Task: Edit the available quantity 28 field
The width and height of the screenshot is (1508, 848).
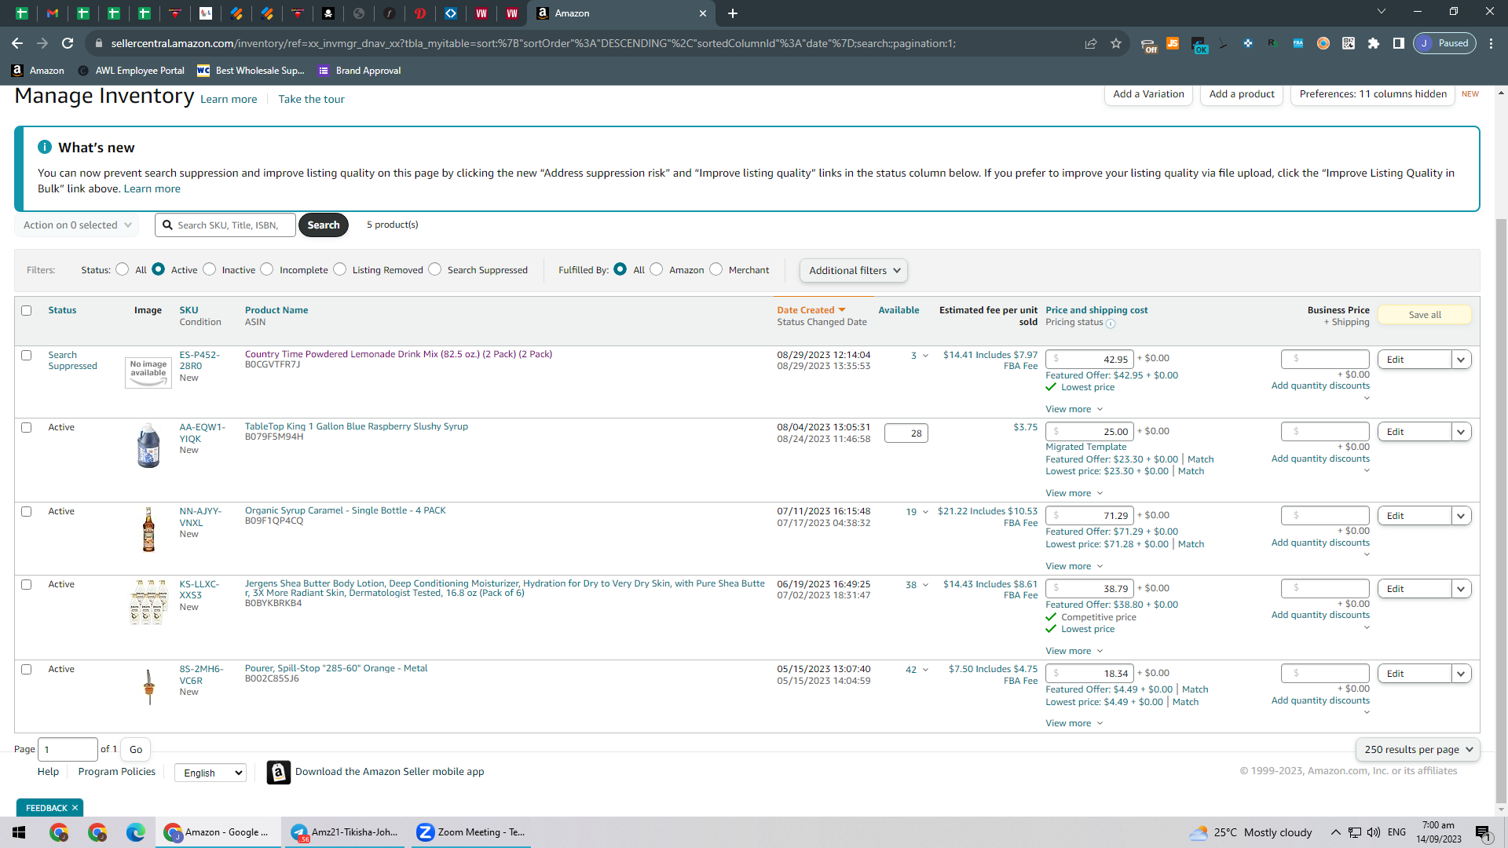Action: 906,433
